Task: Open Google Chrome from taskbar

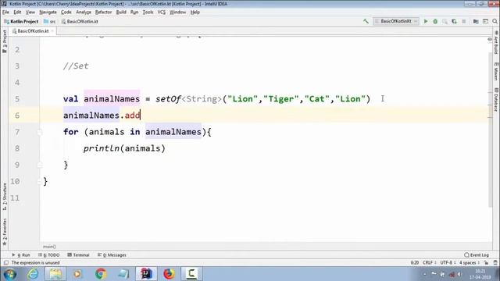Action: pyautogui.click(x=101, y=274)
